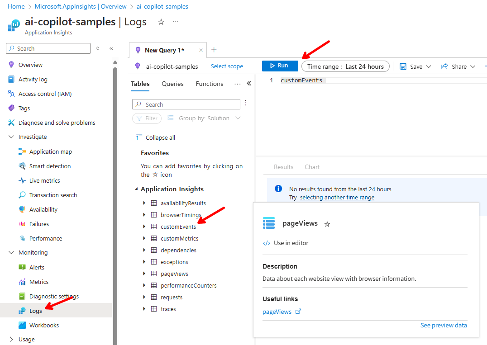Click the 'selecting another time range' link
This screenshot has height=345, width=487.
pyautogui.click(x=337, y=198)
